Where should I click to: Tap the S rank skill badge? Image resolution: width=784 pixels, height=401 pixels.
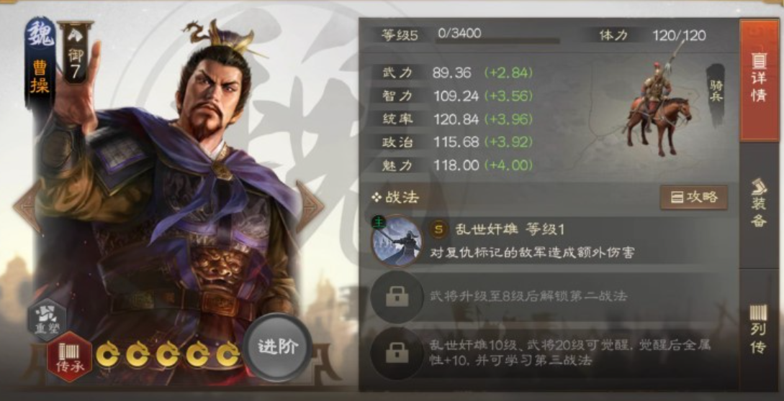click(x=439, y=229)
